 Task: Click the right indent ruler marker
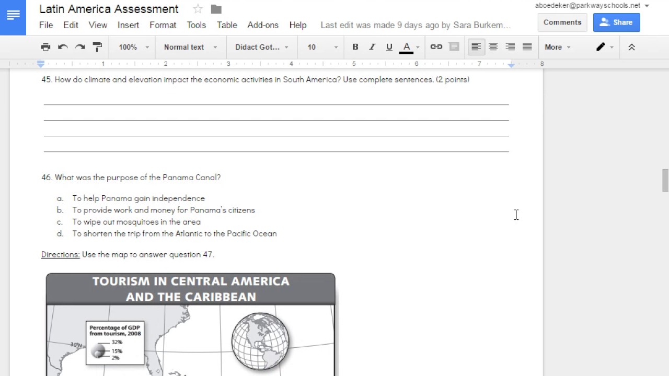[x=511, y=65]
